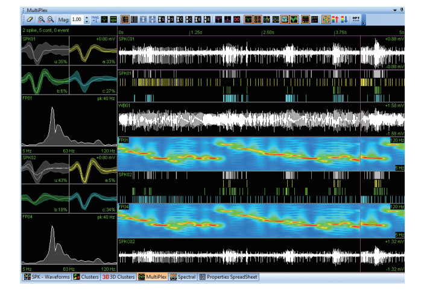Screen dimensions: 421x295
Task: Toggle the single green waveform display button
Action: coord(248,19)
